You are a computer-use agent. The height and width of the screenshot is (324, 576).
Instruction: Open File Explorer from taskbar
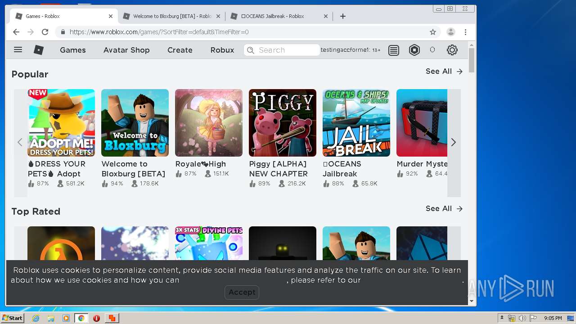(x=51, y=318)
